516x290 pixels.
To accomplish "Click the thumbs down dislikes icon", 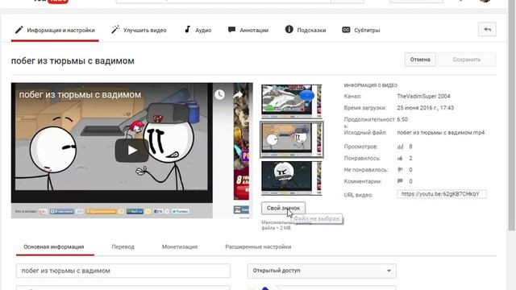I will pos(400,170).
